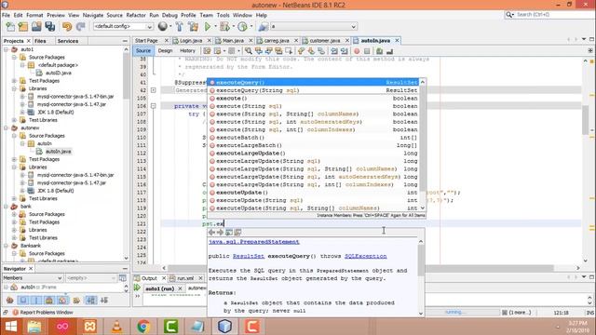Expand the folded Generated Code block at line 42

153,90
